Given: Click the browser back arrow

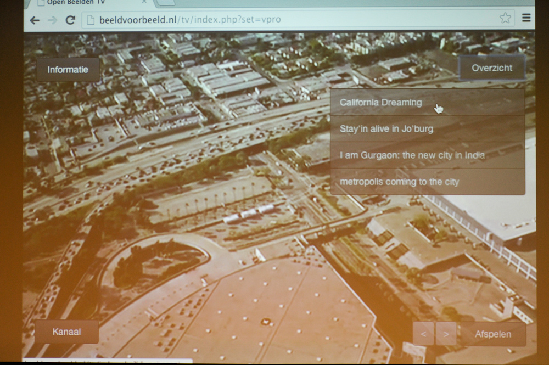Looking at the screenshot, I should tap(34, 20).
